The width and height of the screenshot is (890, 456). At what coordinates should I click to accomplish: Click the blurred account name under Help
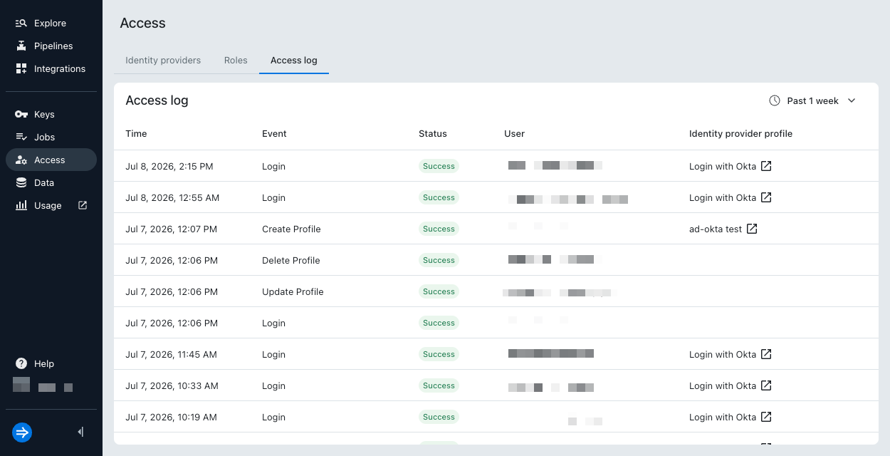tap(43, 385)
